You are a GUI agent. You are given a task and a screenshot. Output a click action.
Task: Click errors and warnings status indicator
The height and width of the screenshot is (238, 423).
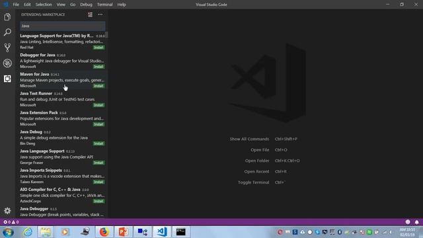click(11, 222)
